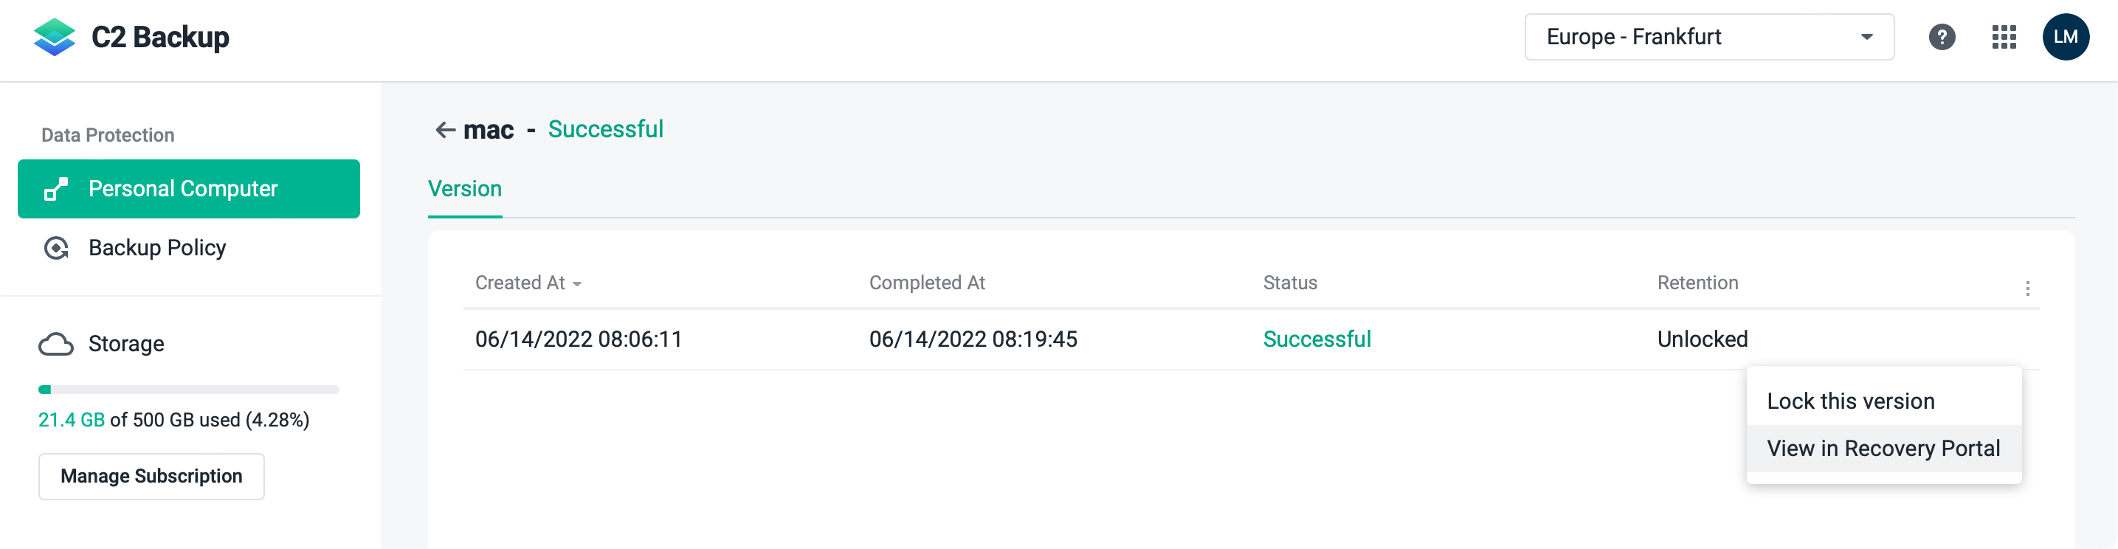The width and height of the screenshot is (2118, 549).
Task: Open the LM user avatar menu
Action: pos(2065,37)
